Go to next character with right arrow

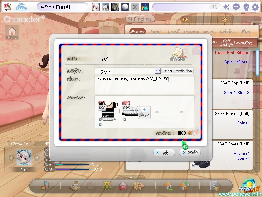click(37, 158)
